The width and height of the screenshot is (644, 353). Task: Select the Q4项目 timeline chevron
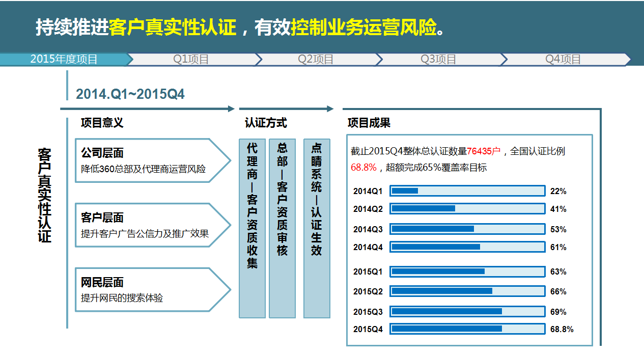(x=563, y=59)
